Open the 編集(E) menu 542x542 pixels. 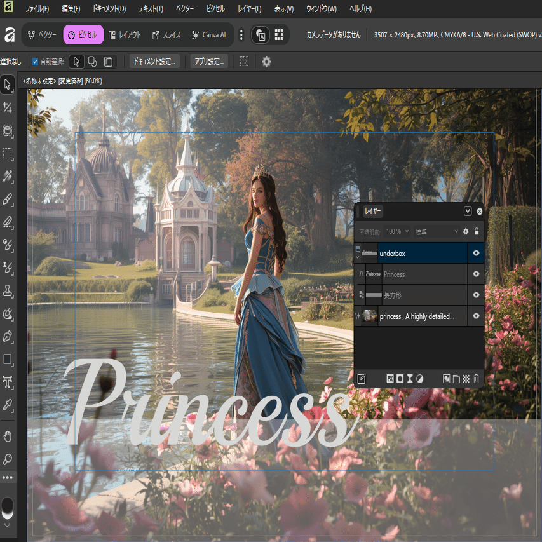pyautogui.click(x=71, y=9)
